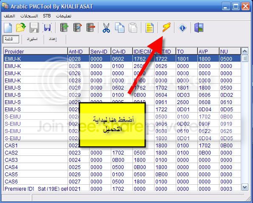Delete record with the red minus icon
The width and height of the screenshot is (253, 203).
[91, 28]
